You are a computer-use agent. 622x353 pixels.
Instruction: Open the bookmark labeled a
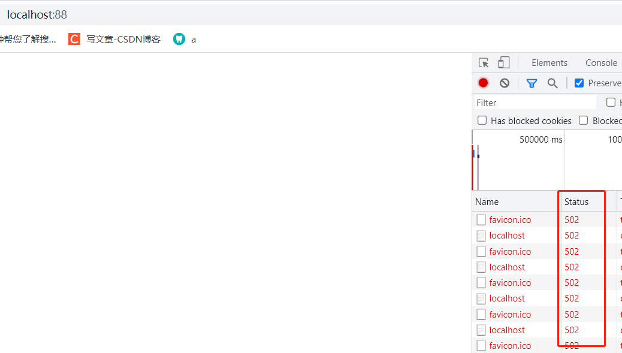pyautogui.click(x=194, y=40)
